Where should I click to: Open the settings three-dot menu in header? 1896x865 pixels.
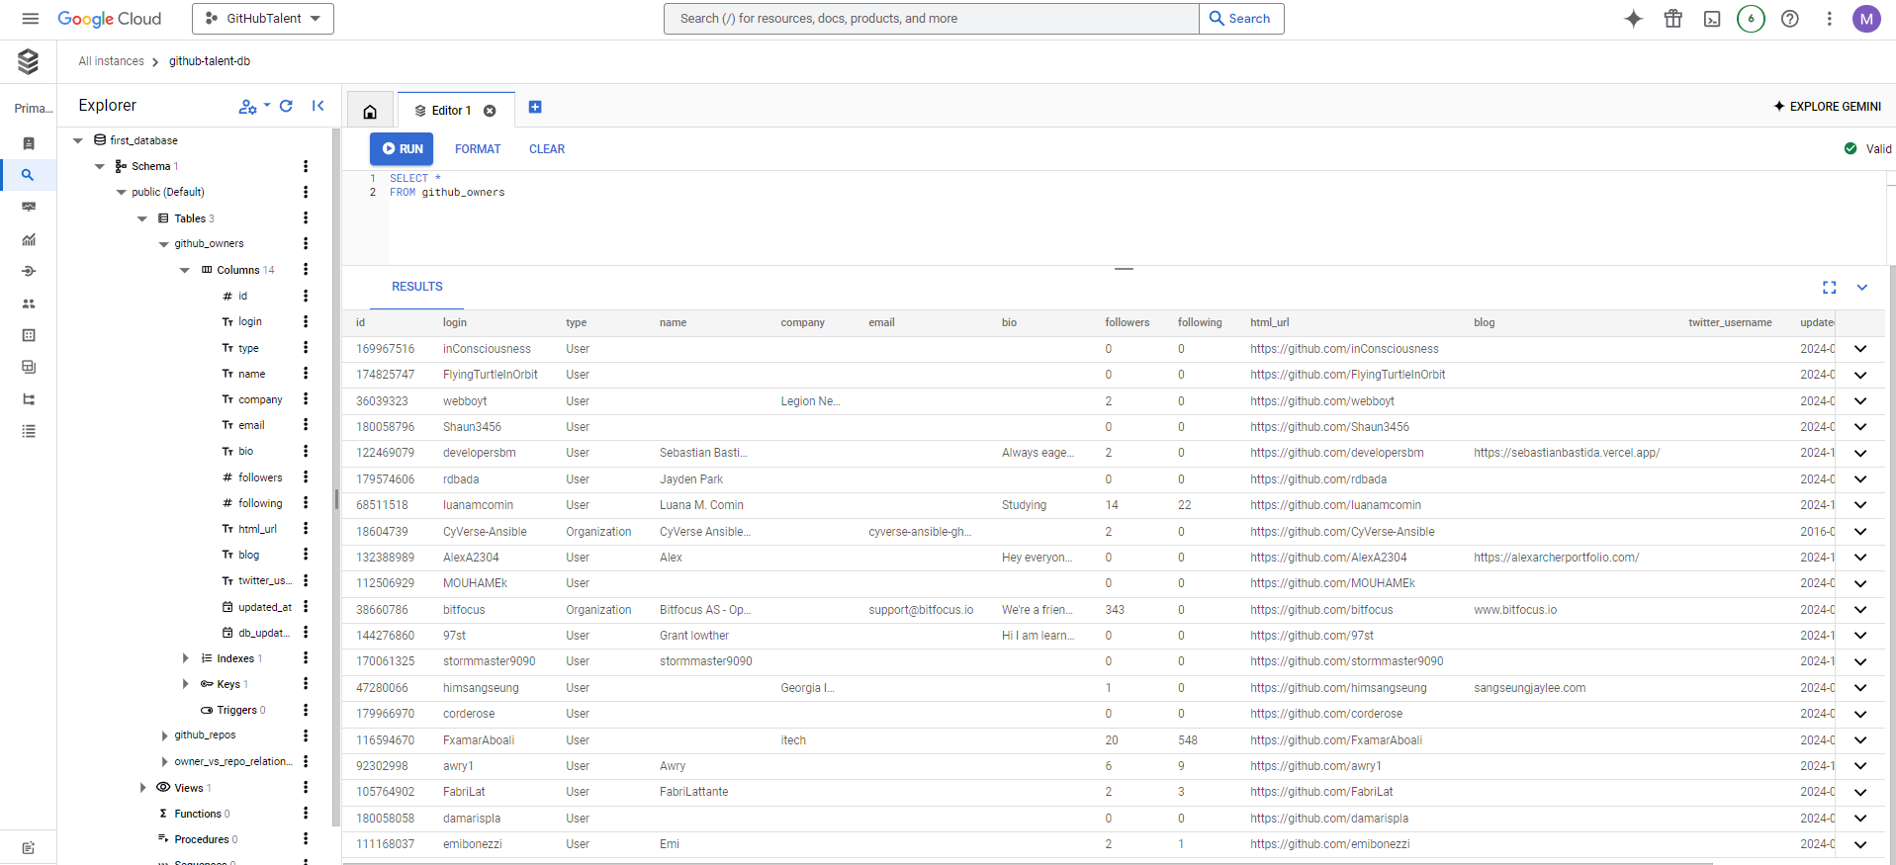[1829, 19]
